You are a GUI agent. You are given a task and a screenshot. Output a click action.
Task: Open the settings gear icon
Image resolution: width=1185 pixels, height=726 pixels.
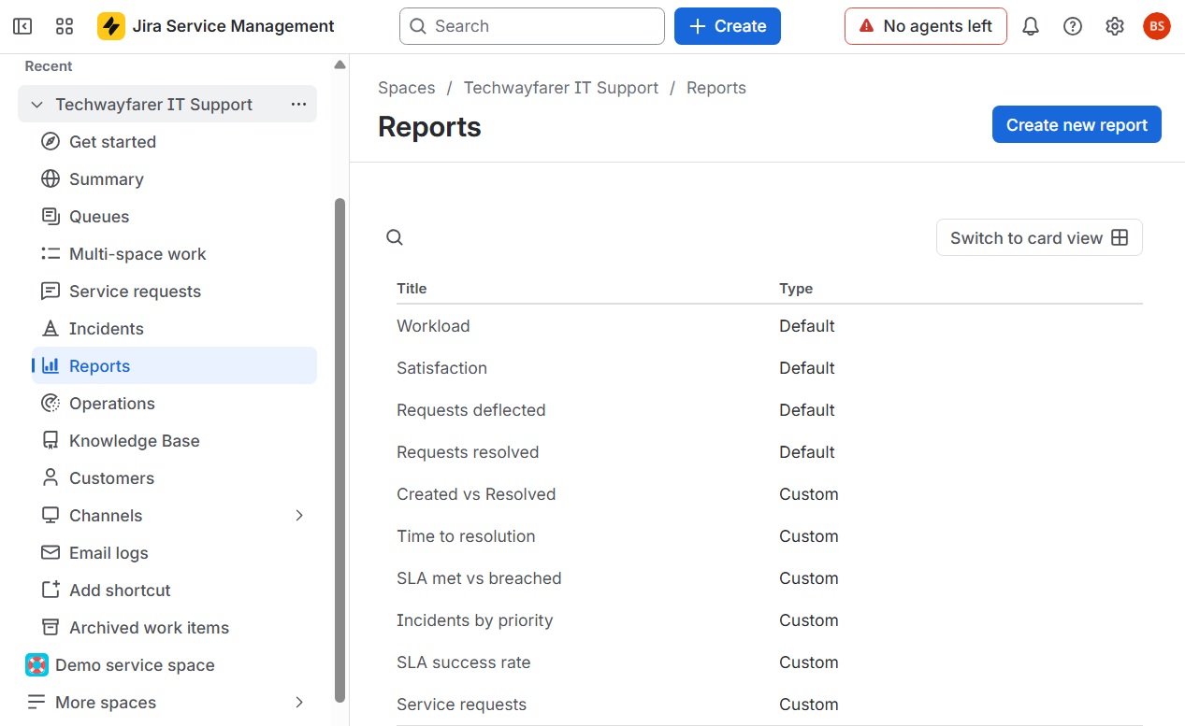1115,26
